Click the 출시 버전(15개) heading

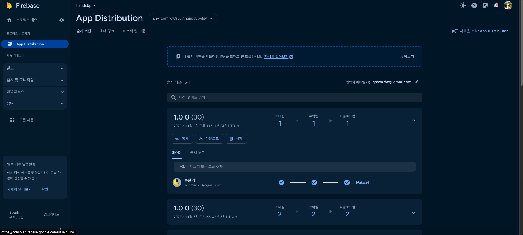(x=179, y=82)
